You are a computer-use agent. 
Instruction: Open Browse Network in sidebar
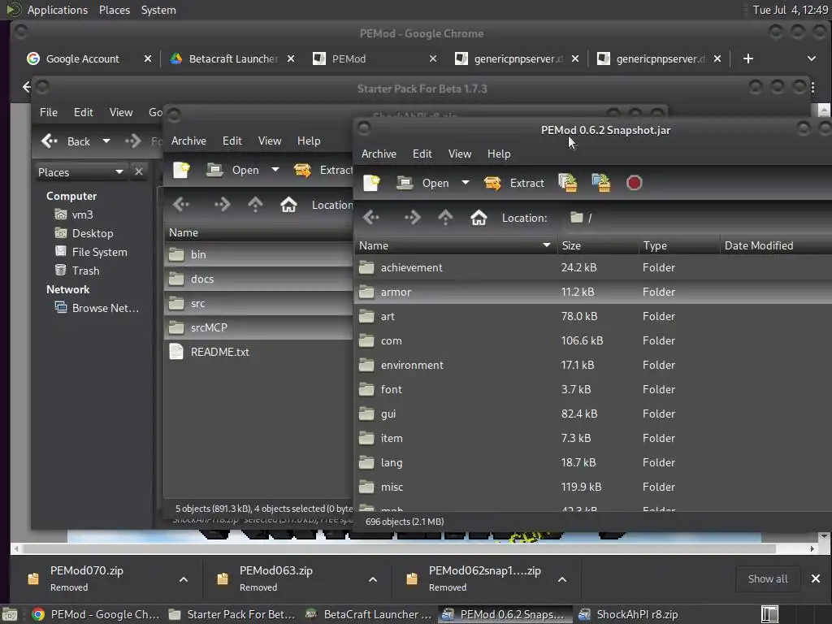click(97, 308)
